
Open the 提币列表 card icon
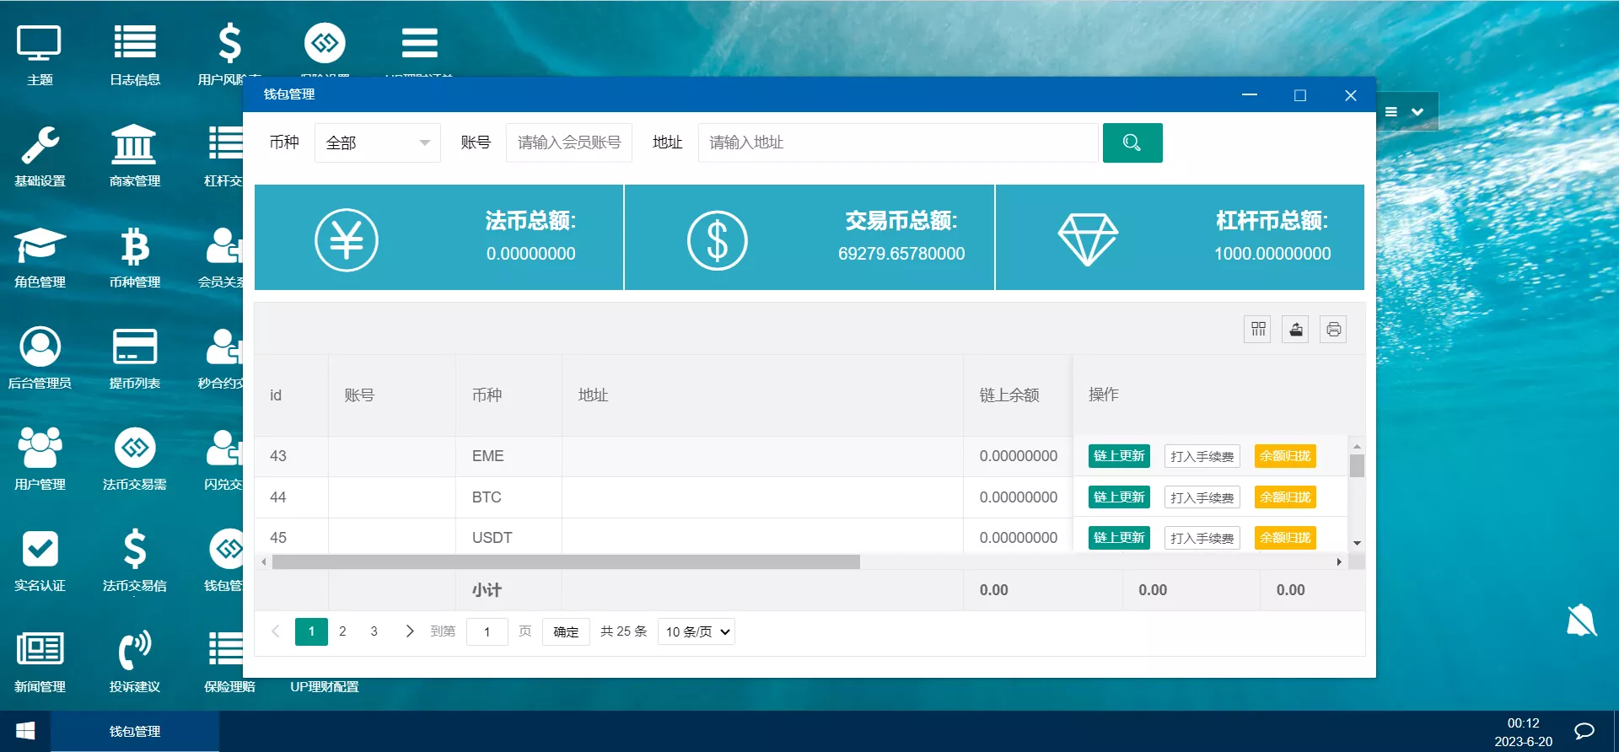[x=134, y=357]
